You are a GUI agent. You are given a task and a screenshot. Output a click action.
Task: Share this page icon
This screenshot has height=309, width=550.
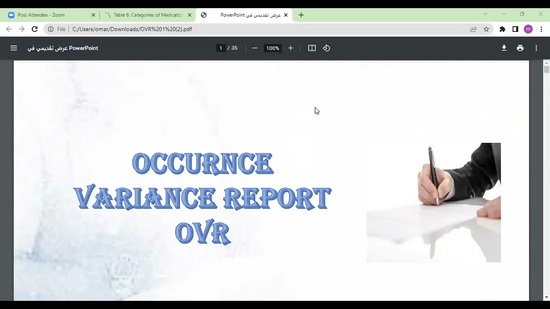(x=474, y=29)
